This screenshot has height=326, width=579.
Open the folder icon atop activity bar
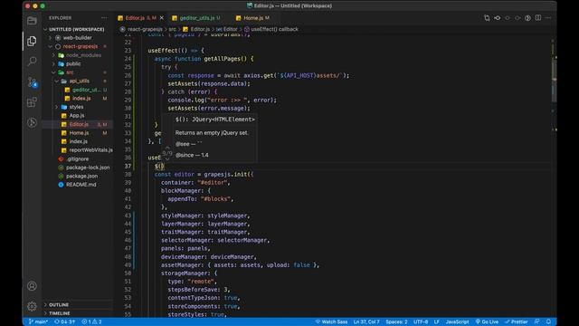point(33,20)
